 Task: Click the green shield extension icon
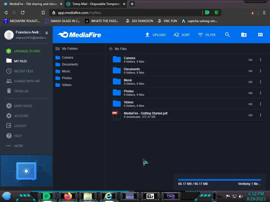pyautogui.click(x=216, y=12)
